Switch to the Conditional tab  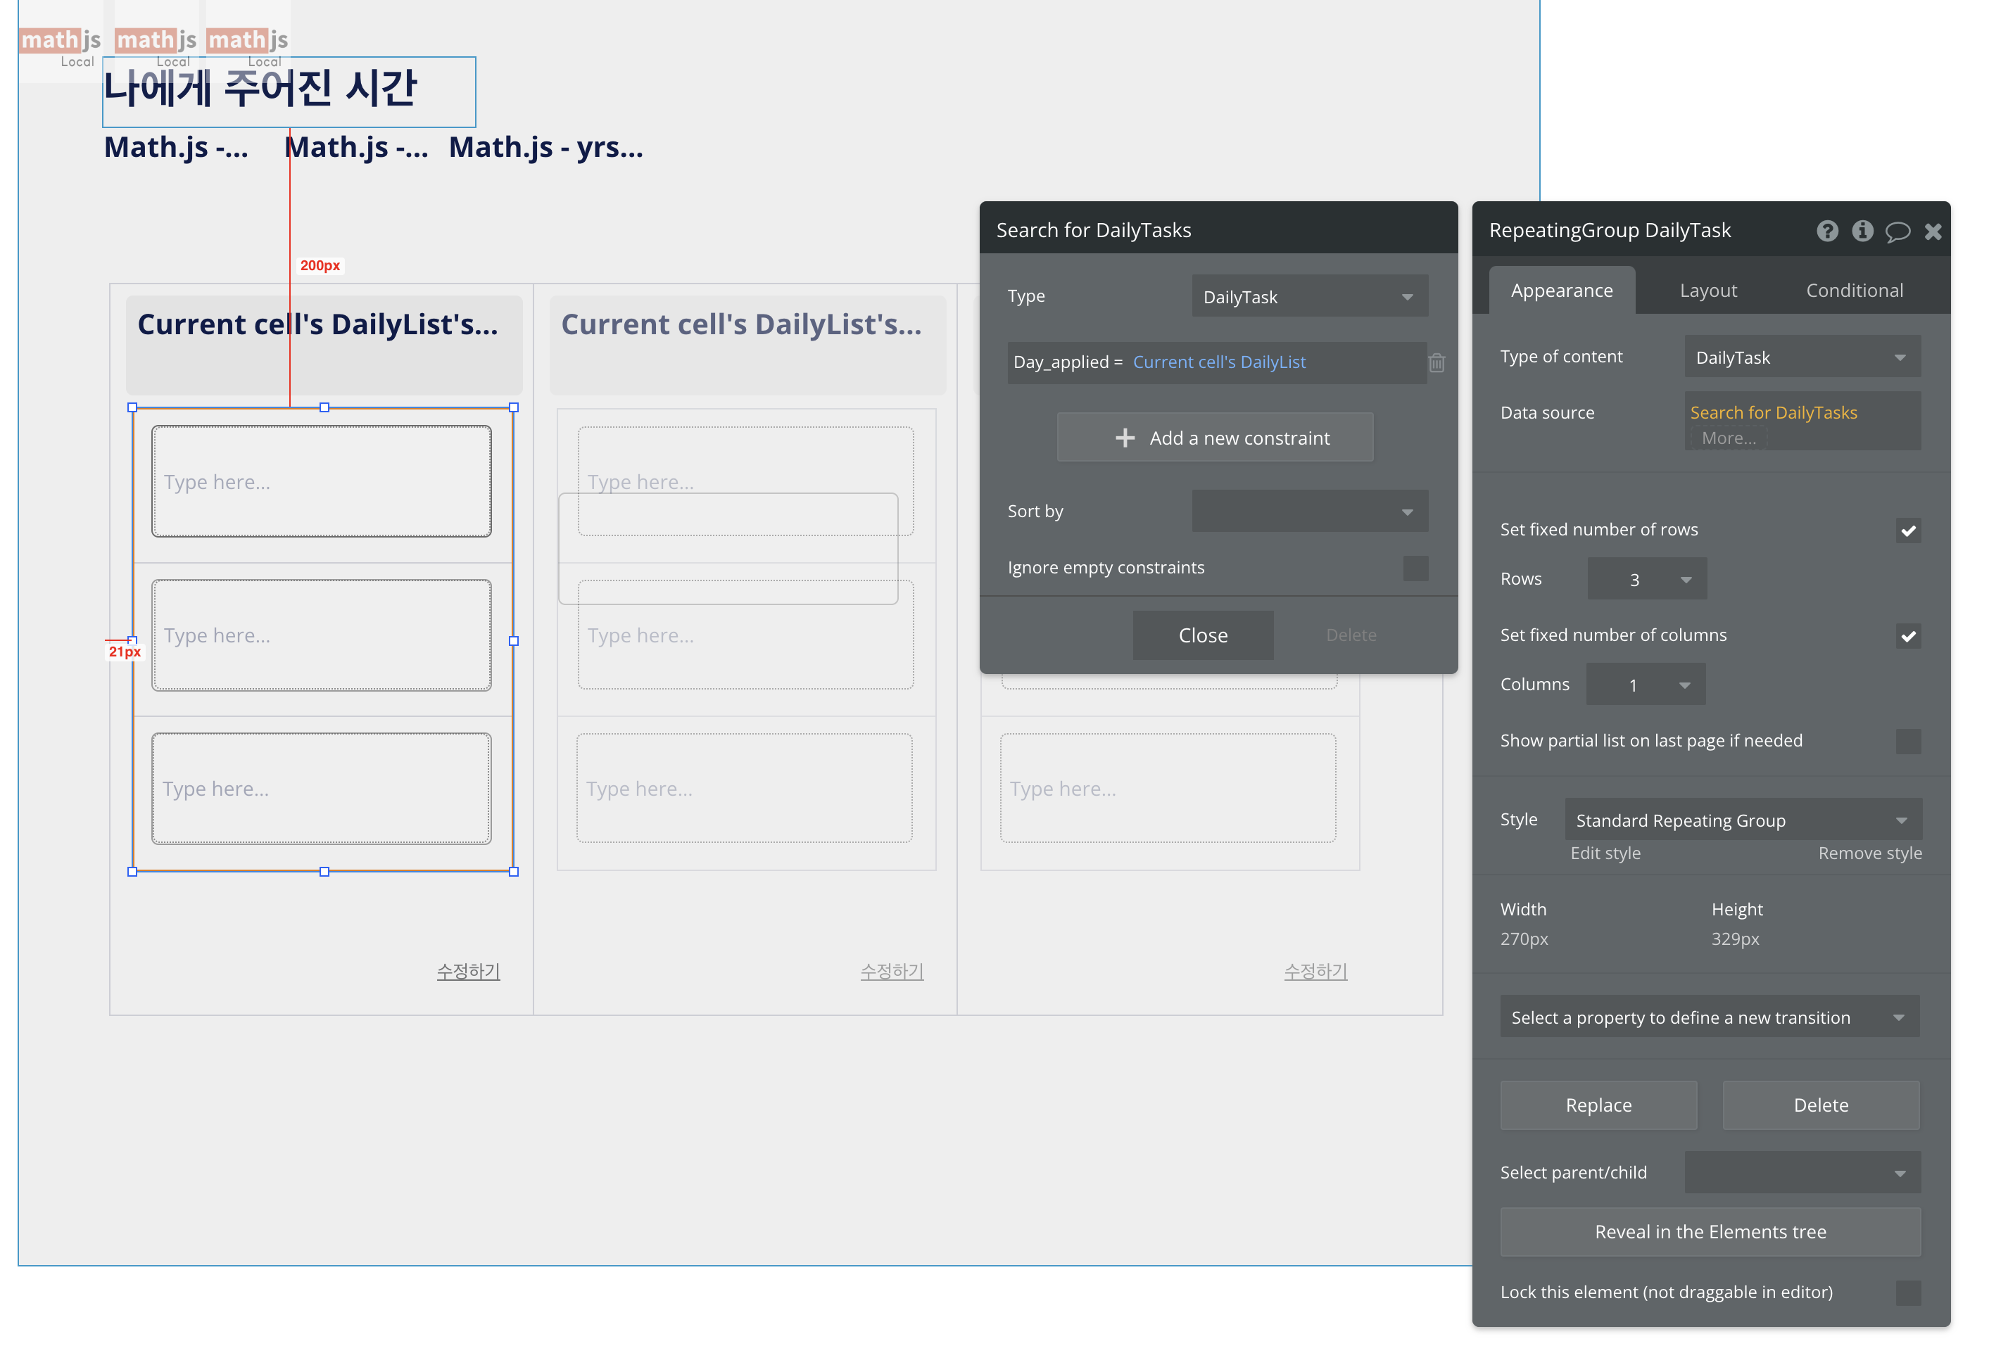(1853, 291)
